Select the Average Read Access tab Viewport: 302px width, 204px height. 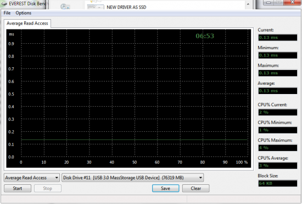click(x=27, y=24)
